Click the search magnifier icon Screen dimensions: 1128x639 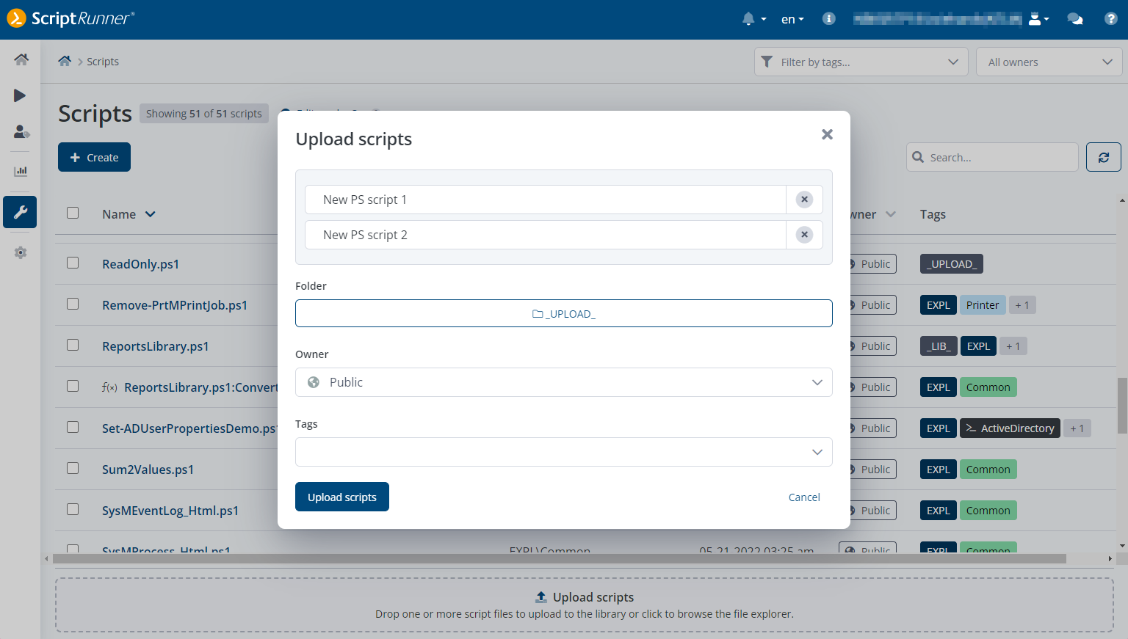918,157
